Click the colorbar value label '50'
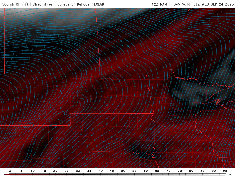Image resolution: width=235 pixels, height=176 pixels. (123, 171)
